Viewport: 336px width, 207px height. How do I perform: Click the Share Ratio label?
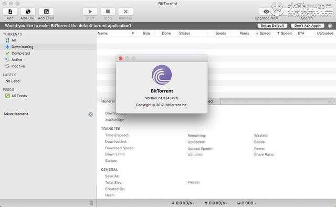coord(264,154)
